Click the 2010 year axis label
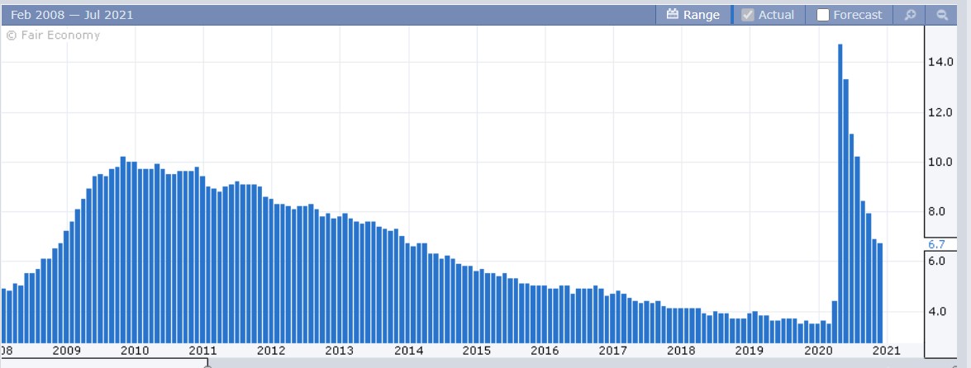This screenshot has width=971, height=368. 135,351
